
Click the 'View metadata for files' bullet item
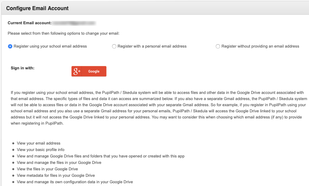click(56, 176)
